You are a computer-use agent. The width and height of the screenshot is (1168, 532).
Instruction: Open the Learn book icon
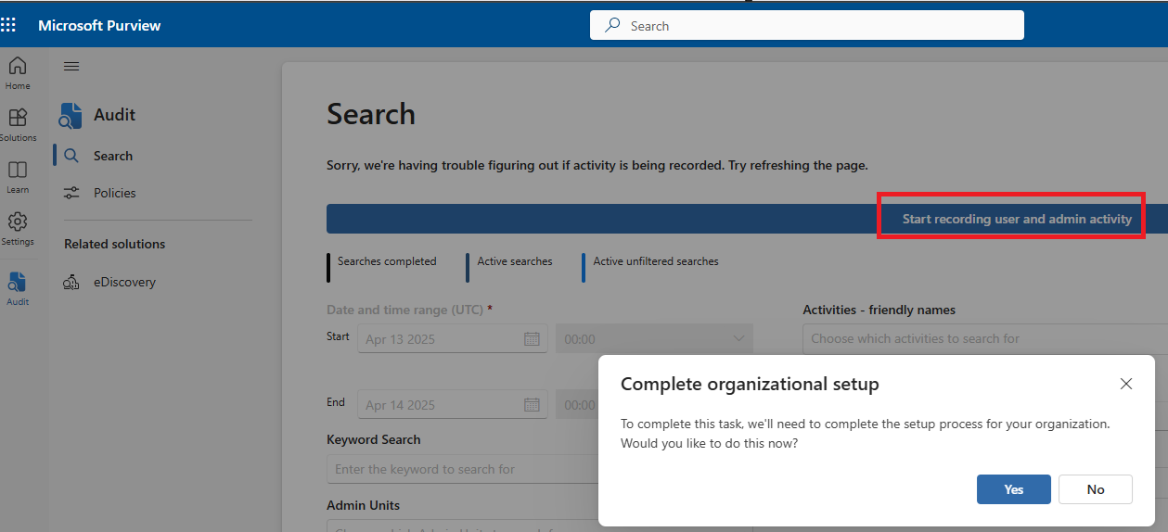click(x=18, y=176)
